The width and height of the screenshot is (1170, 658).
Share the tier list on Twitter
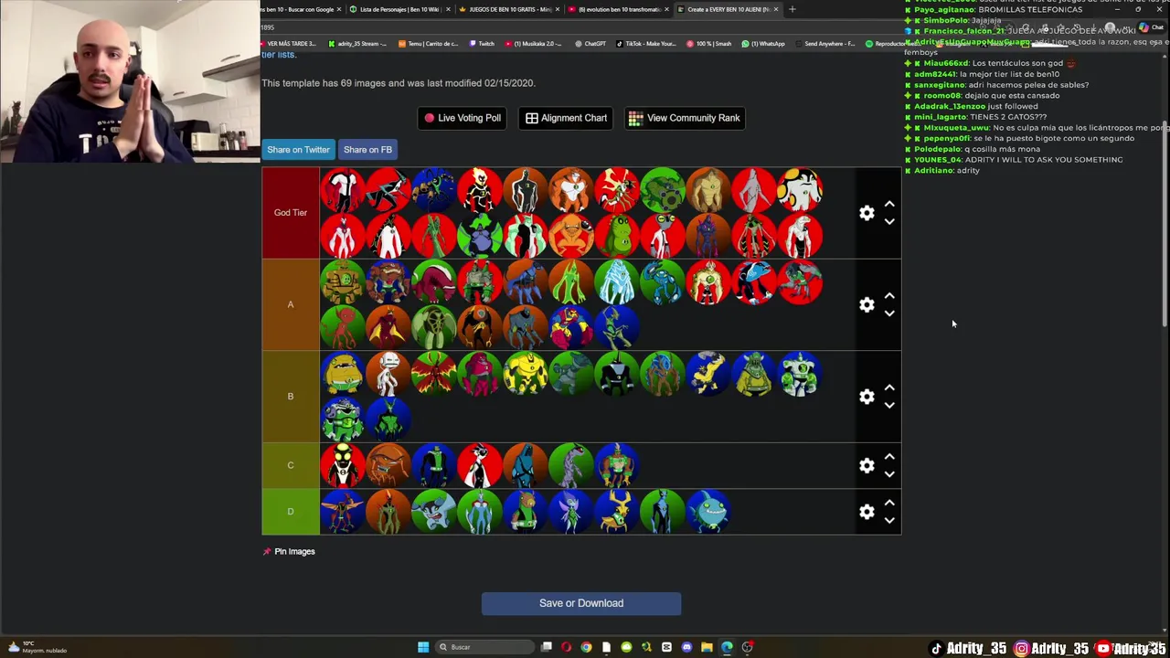tap(298, 150)
